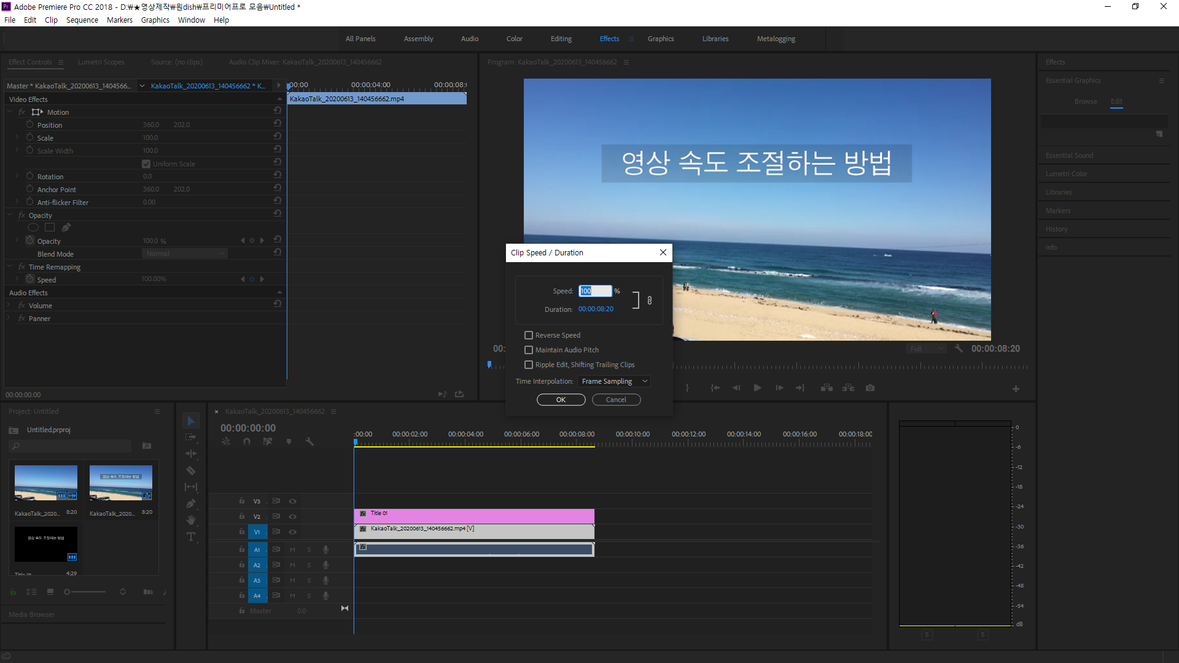Enable the Reverse Speed checkbox

pyautogui.click(x=529, y=335)
